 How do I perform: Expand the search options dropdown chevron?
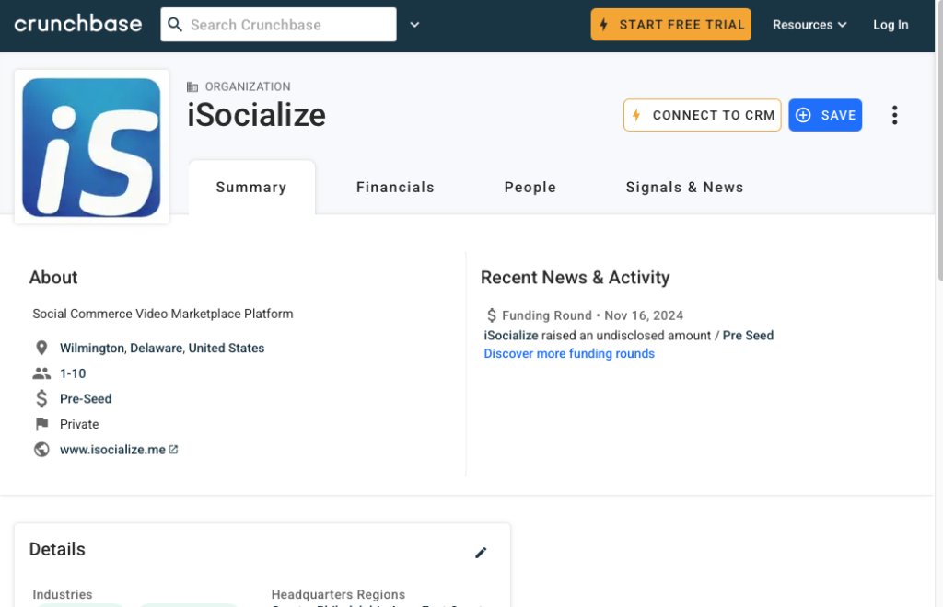point(414,25)
